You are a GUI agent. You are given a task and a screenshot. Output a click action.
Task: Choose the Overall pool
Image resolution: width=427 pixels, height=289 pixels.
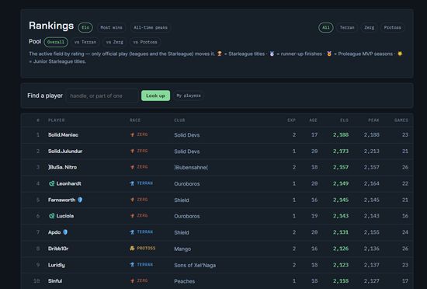pos(56,42)
